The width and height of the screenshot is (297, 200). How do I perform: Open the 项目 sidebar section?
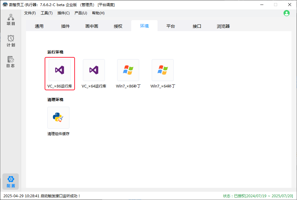[11, 20]
